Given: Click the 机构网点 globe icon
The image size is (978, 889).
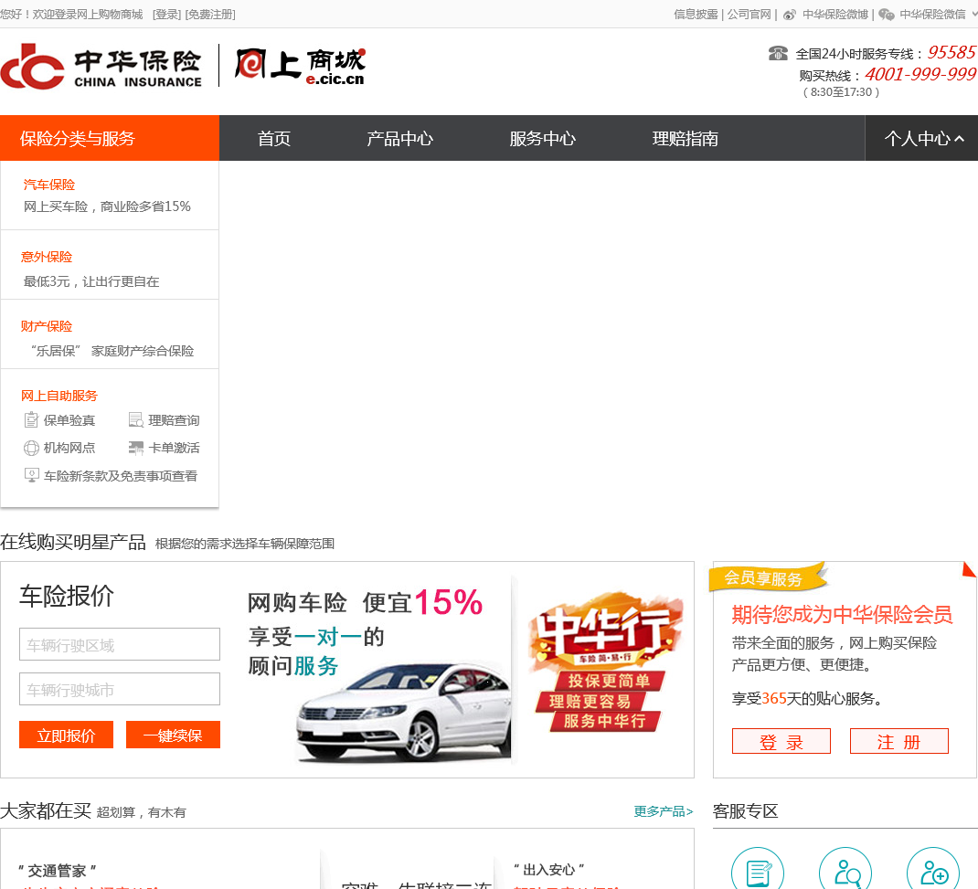Looking at the screenshot, I should tap(31, 449).
